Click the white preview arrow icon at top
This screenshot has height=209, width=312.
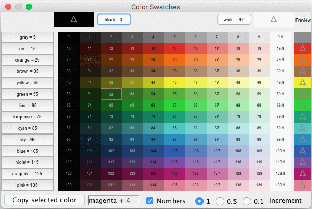(x=274, y=20)
